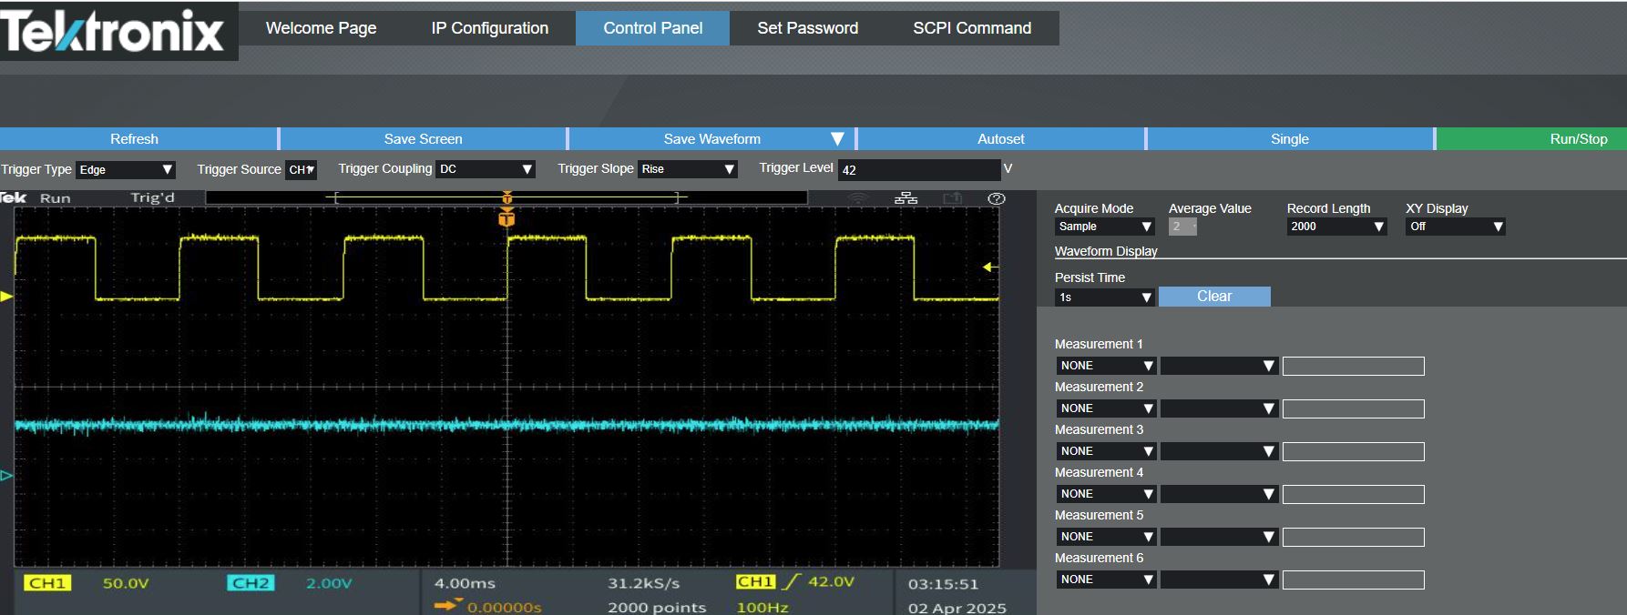Viewport: 1627px width, 615px height.
Task: Click the Tektronix logo
Action: pos(114,32)
